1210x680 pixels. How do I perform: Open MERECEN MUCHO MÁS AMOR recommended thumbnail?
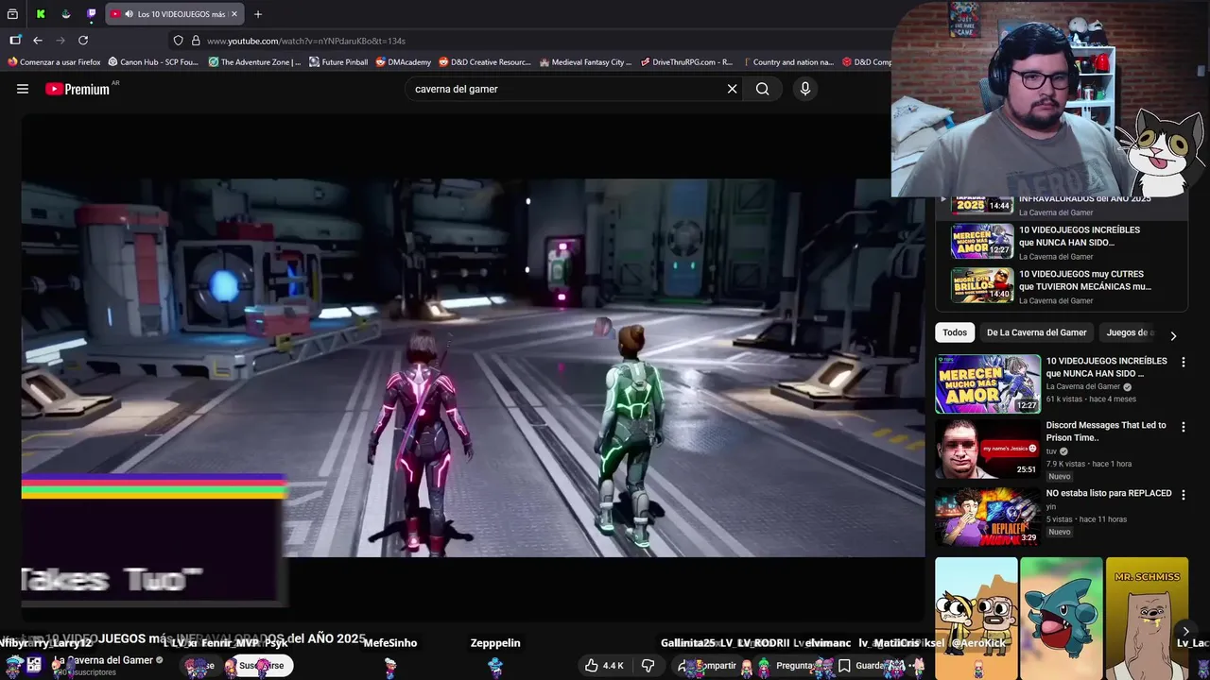pos(988,384)
